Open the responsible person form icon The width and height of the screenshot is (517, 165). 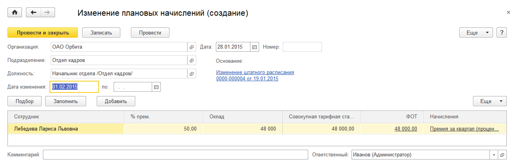coord(502,155)
